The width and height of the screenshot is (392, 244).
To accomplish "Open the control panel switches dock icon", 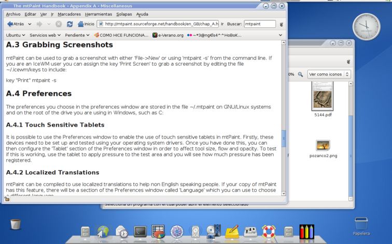I will tap(250, 232).
